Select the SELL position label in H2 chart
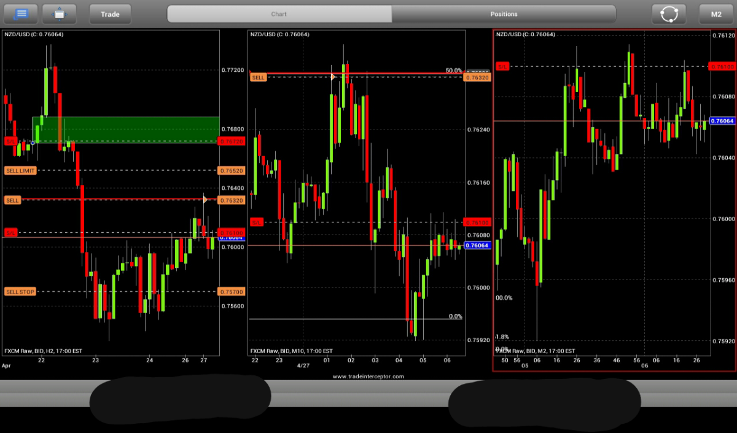 coord(12,200)
